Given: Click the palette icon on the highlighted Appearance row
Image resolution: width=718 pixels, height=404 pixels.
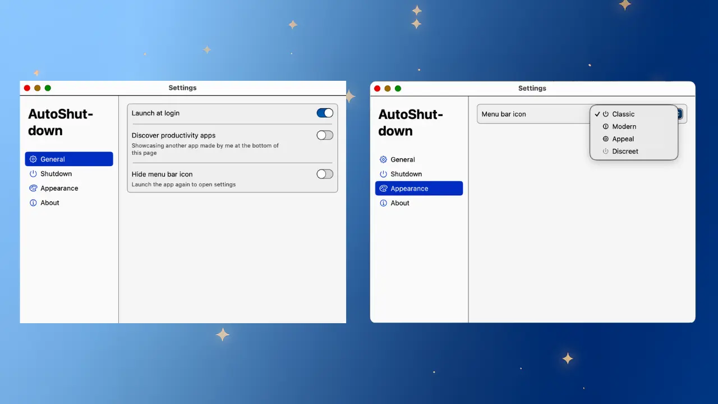Looking at the screenshot, I should (383, 188).
